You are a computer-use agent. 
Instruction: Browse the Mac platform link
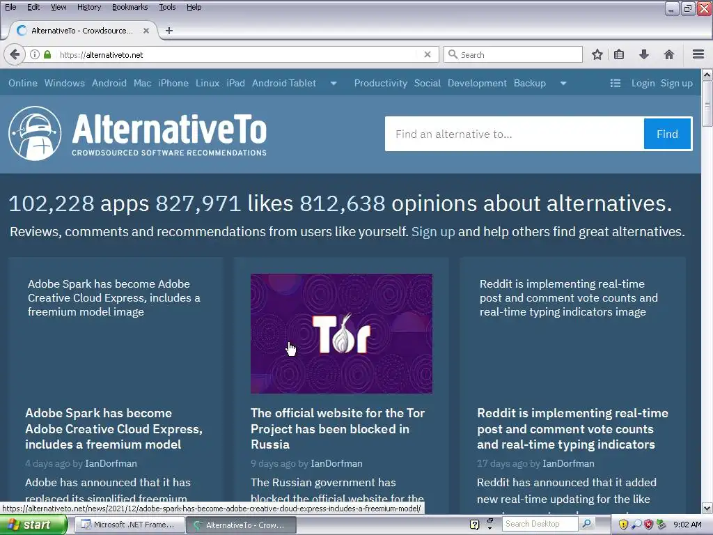pyautogui.click(x=142, y=84)
